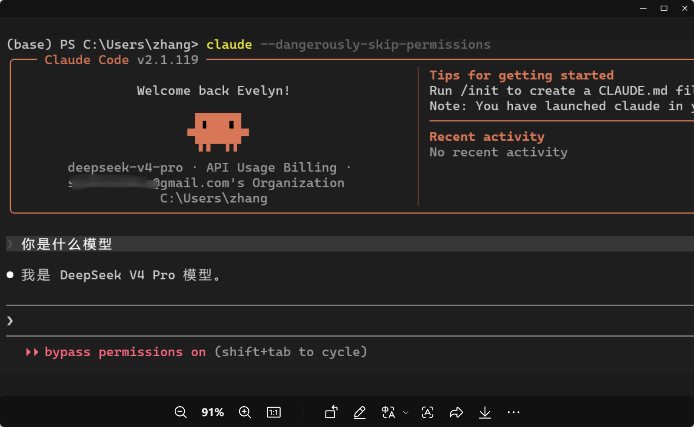Open the more options ellipsis menu
Screen dimensions: 694x427
(x=514, y=412)
